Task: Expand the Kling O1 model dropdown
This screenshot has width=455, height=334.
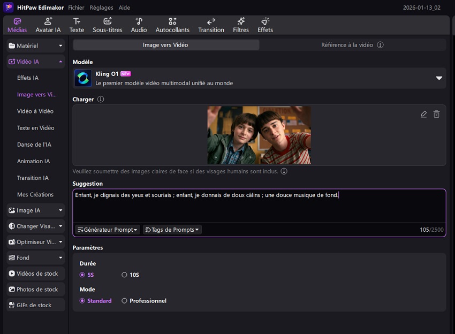Action: tap(438, 78)
